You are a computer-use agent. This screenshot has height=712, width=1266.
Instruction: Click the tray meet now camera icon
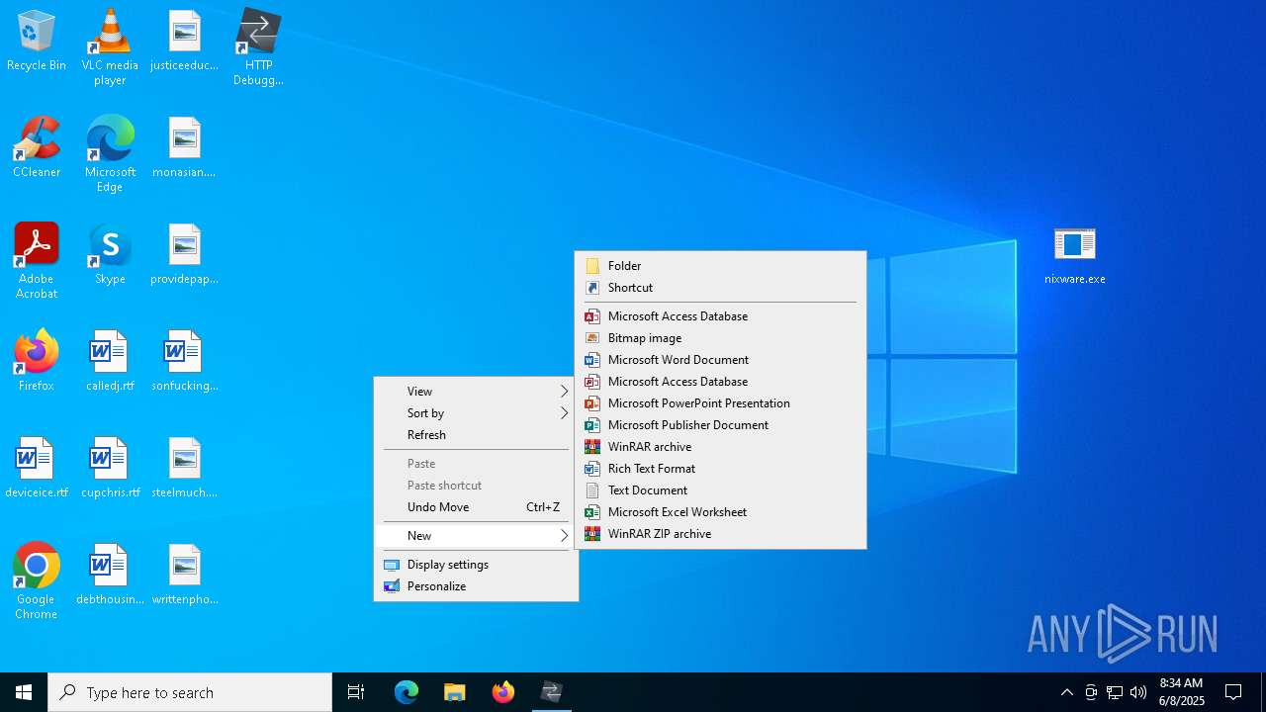point(1091,692)
